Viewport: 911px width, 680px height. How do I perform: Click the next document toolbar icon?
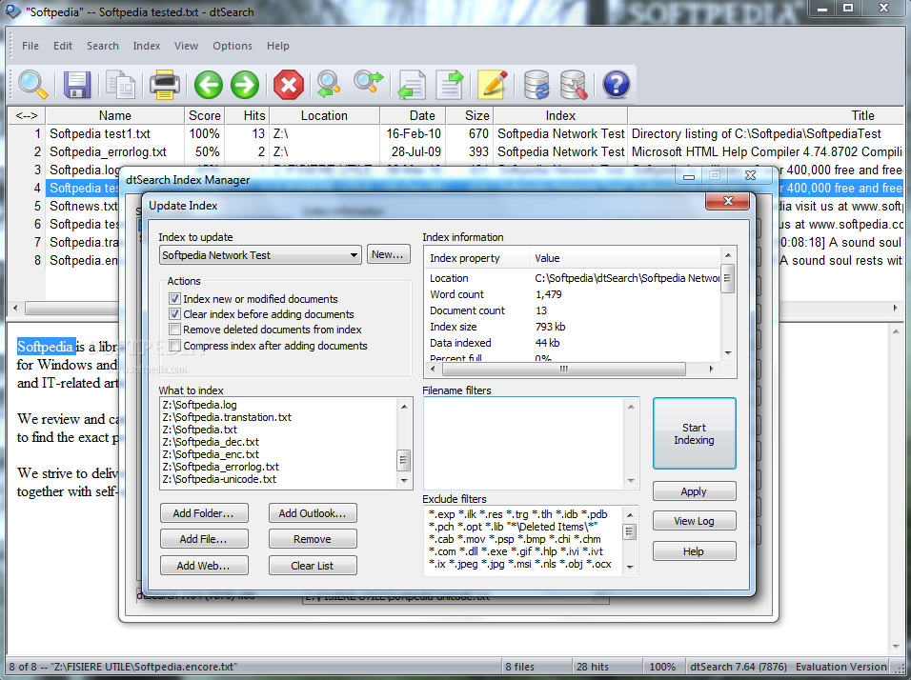click(x=450, y=85)
